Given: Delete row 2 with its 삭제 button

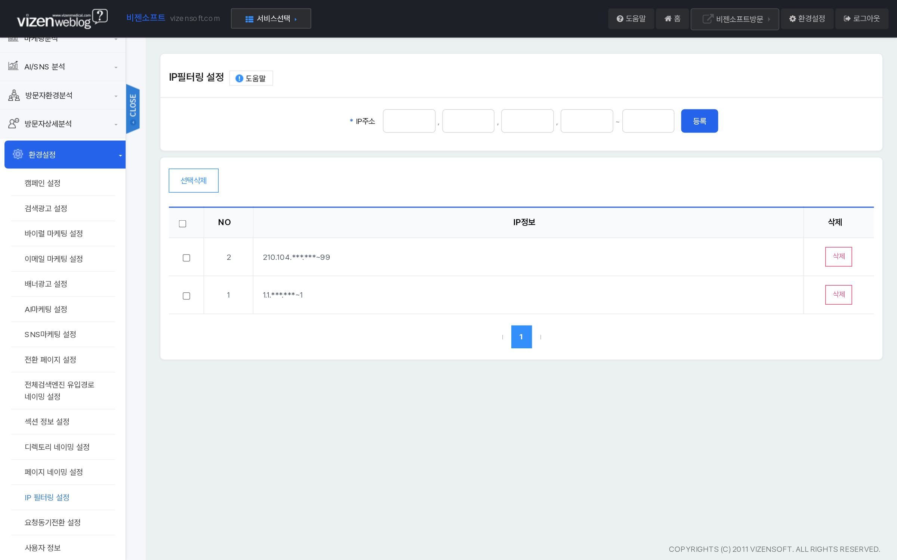Looking at the screenshot, I should (x=838, y=256).
